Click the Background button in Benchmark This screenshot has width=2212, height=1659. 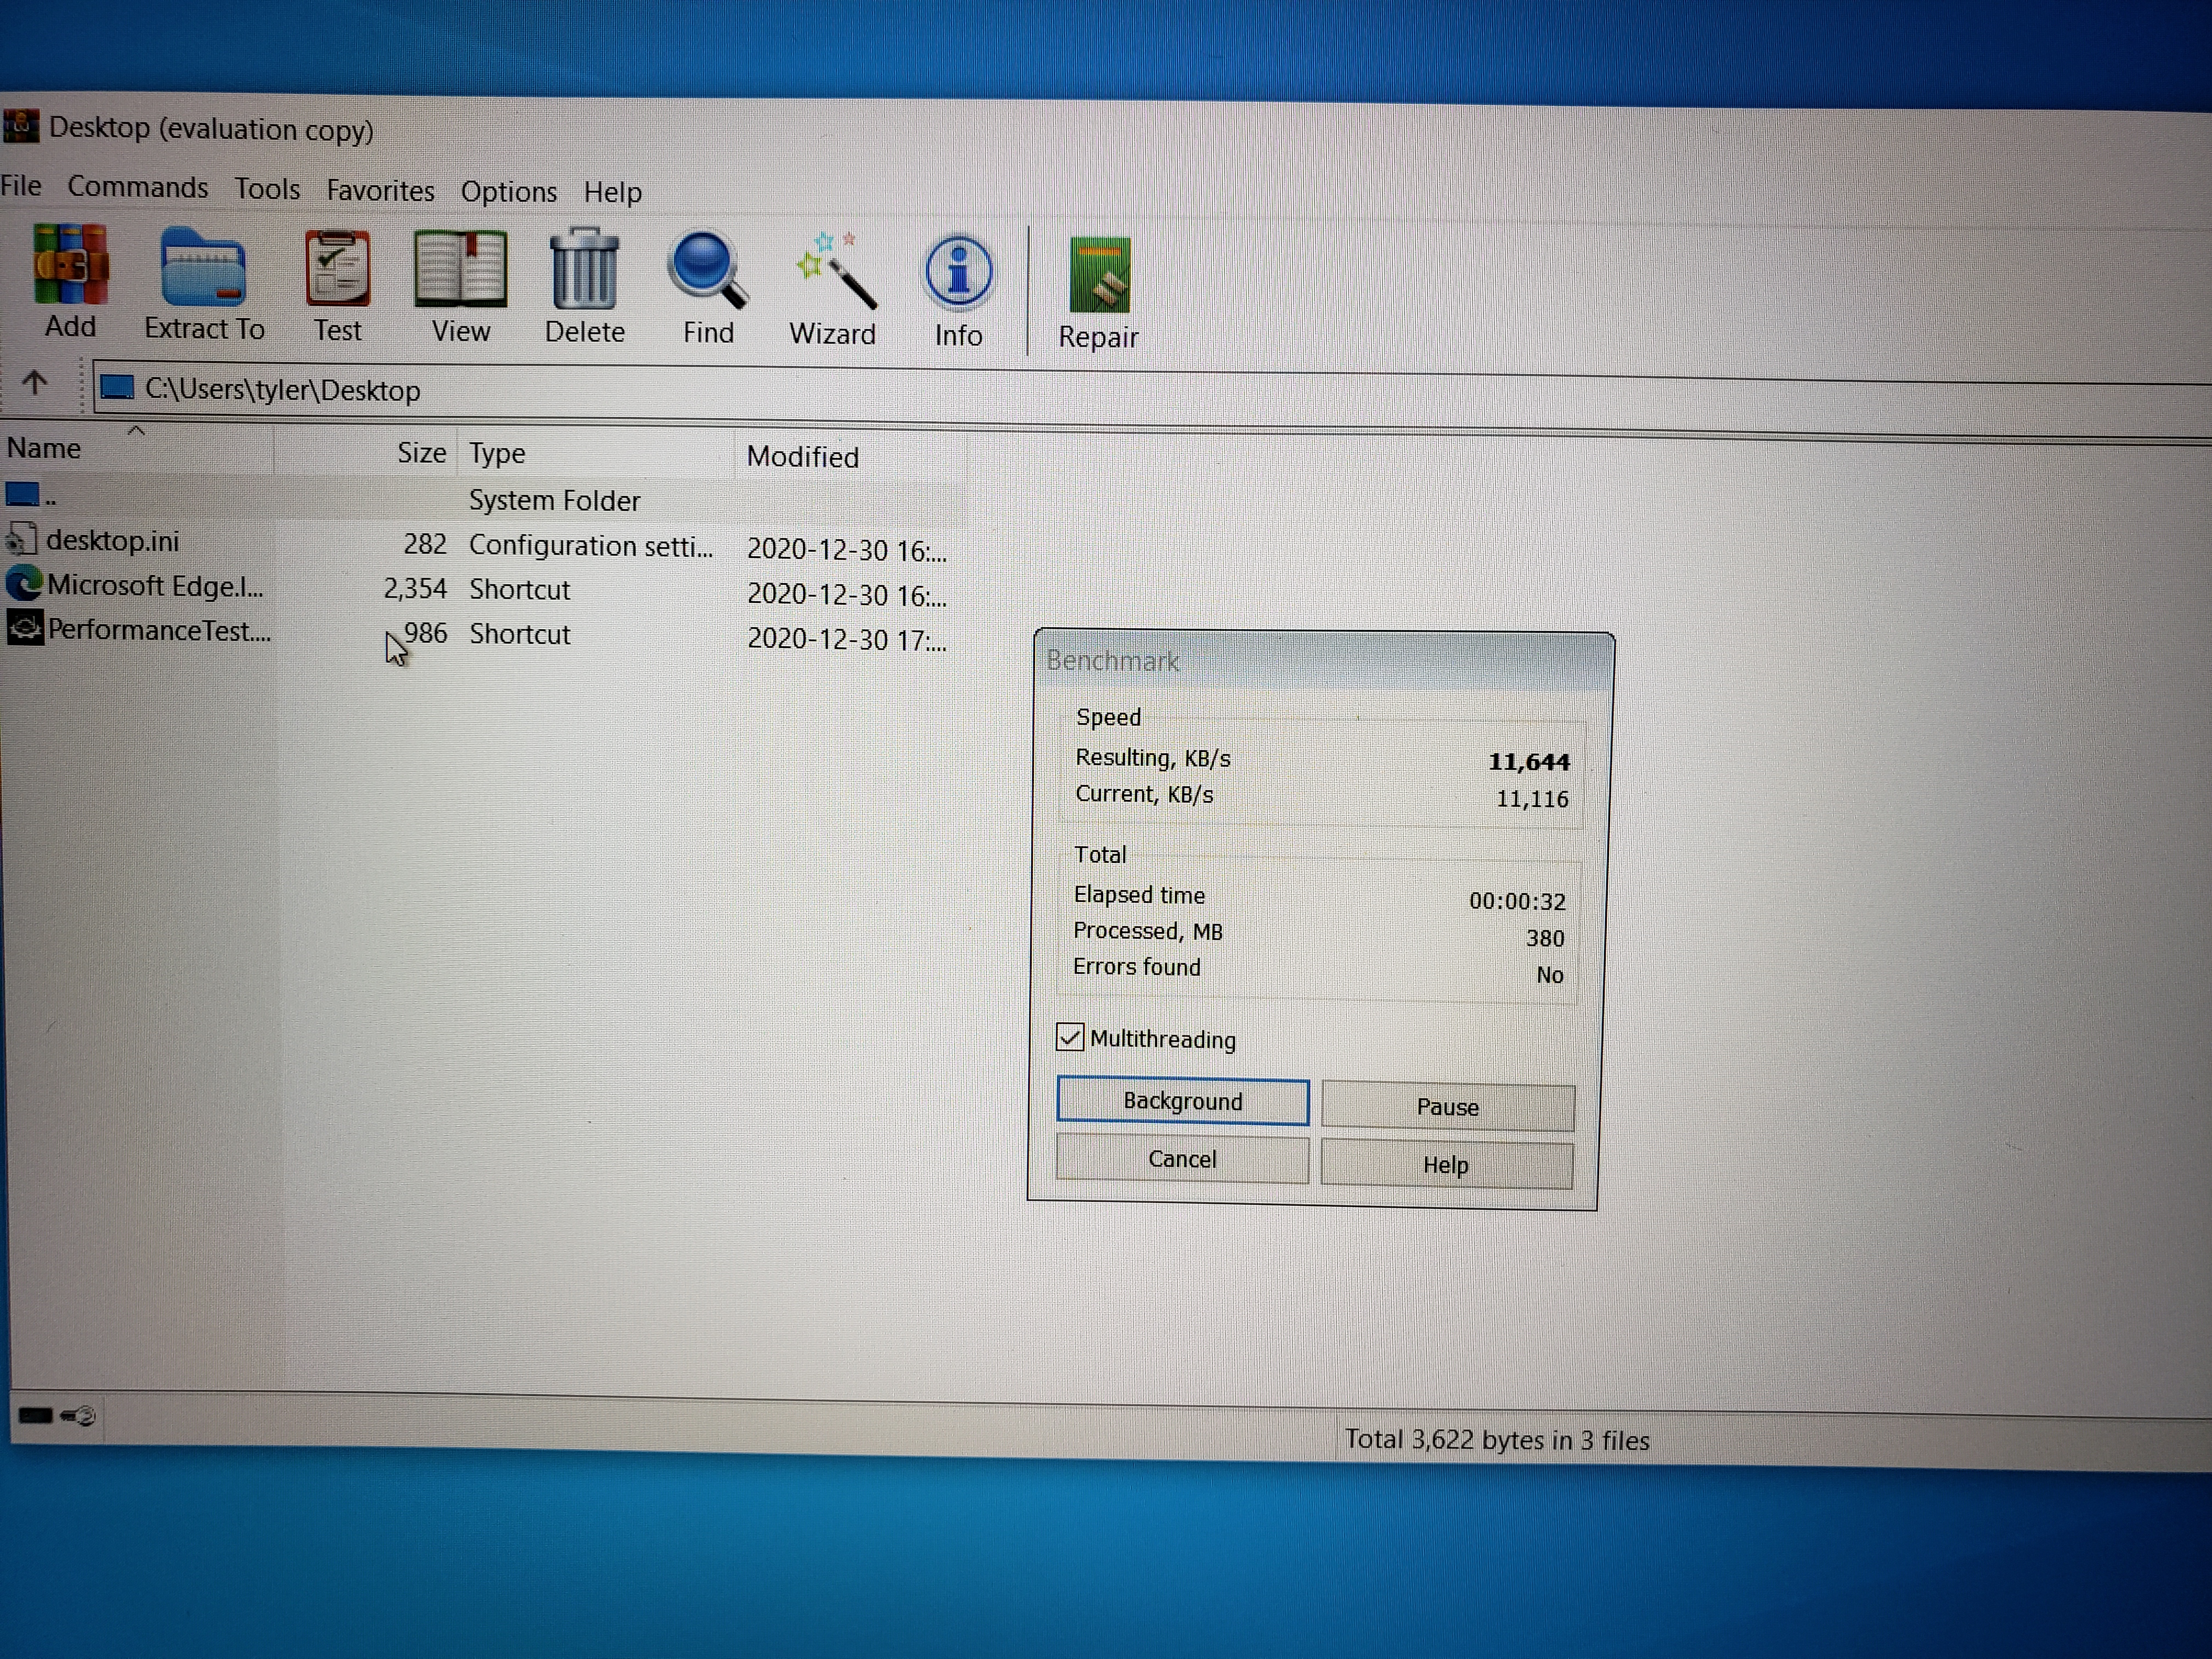(x=1183, y=1101)
